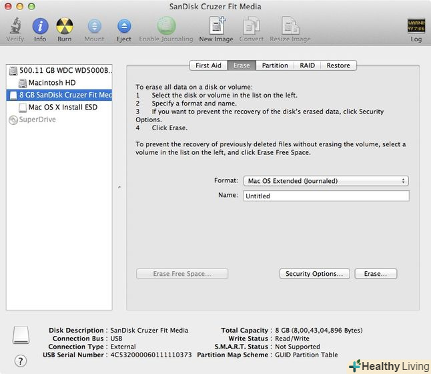Create a New Image from toolbar

(217, 25)
